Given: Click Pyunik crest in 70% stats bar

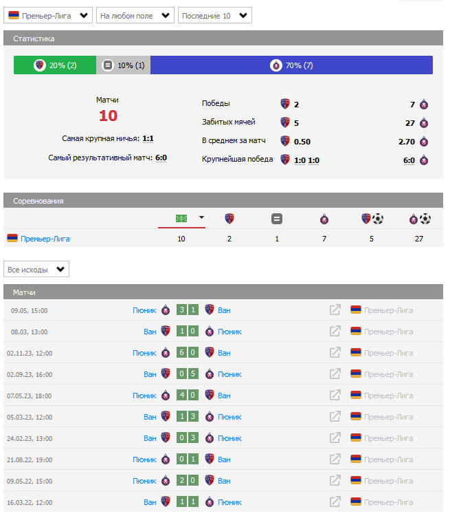Looking at the screenshot, I should [275, 65].
